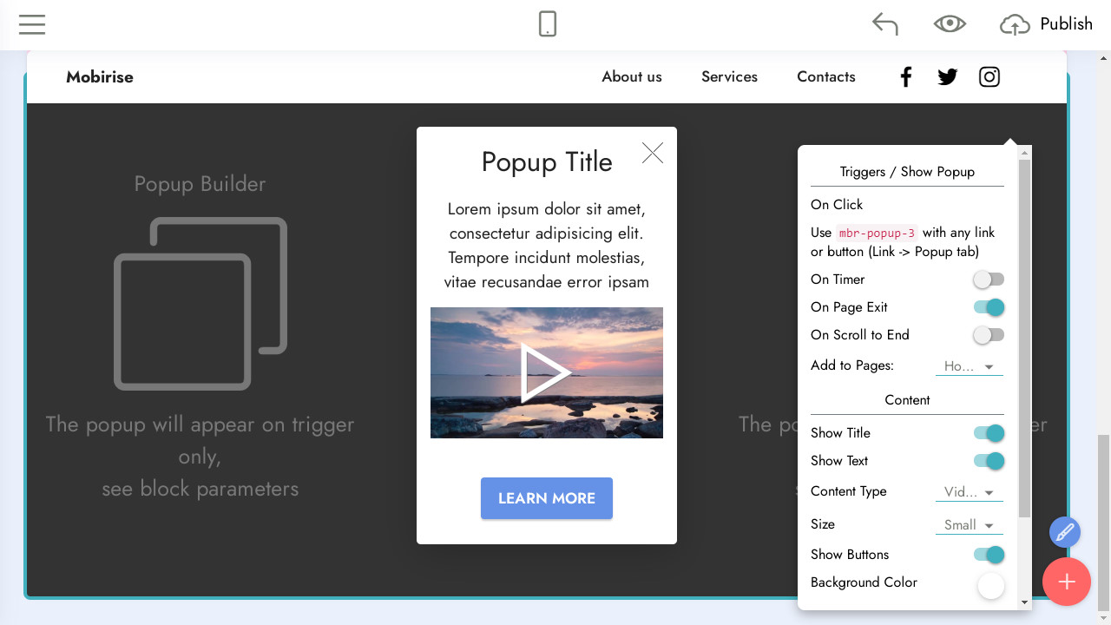Switch to mobile device view
This screenshot has height=625, width=1111.
547,24
